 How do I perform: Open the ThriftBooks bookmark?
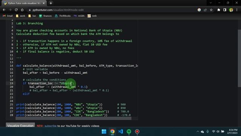63,16
